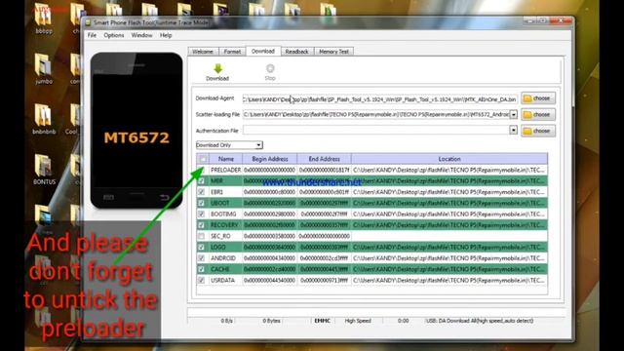624x351 pixels.
Task: Open the bnbnbnb folder on desktop
Action: [44, 119]
